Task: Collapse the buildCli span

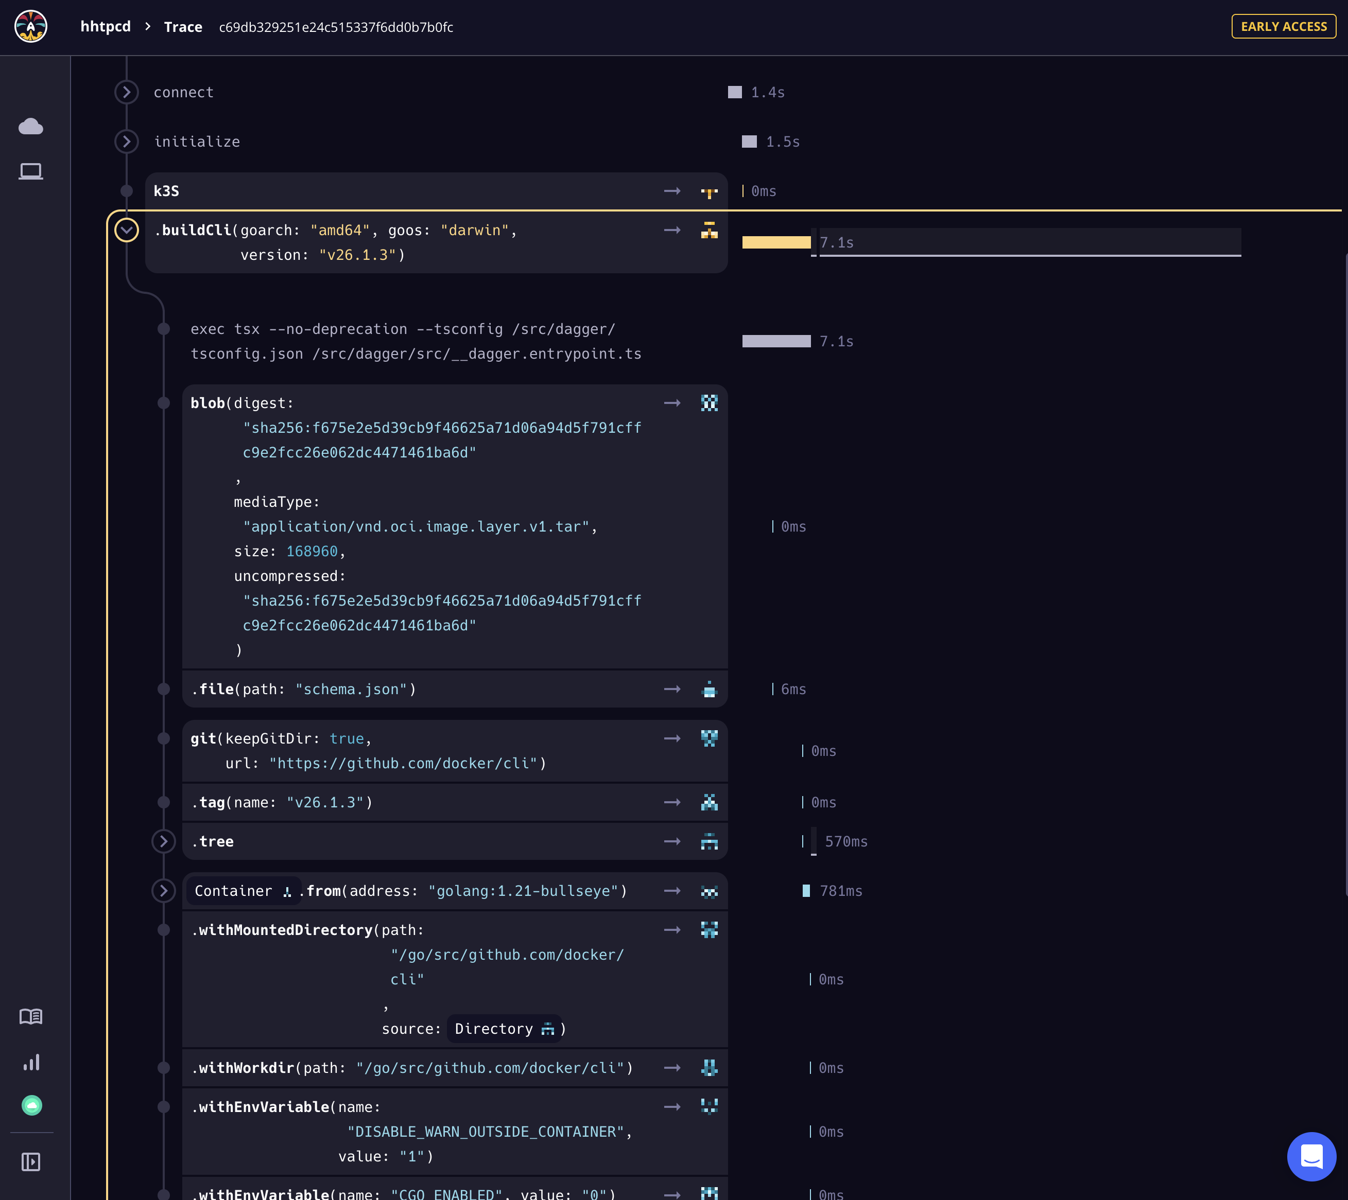Action: point(126,230)
